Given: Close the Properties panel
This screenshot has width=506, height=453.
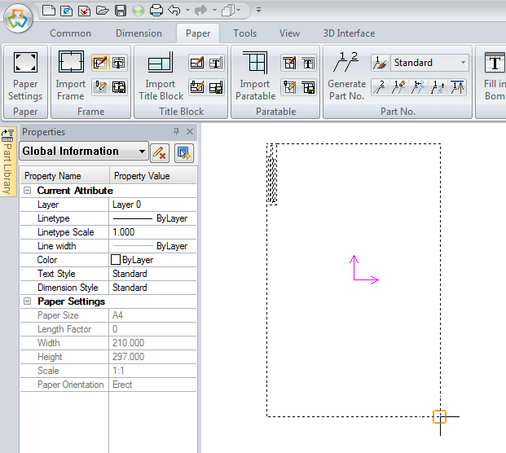Looking at the screenshot, I should [190, 131].
